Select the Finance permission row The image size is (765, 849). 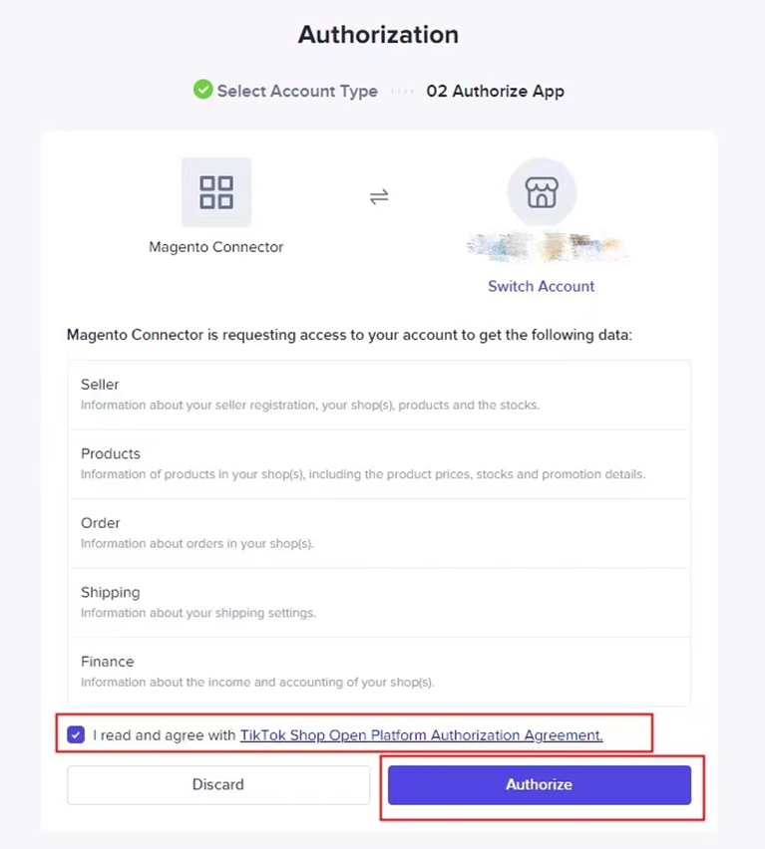pyautogui.click(x=379, y=671)
